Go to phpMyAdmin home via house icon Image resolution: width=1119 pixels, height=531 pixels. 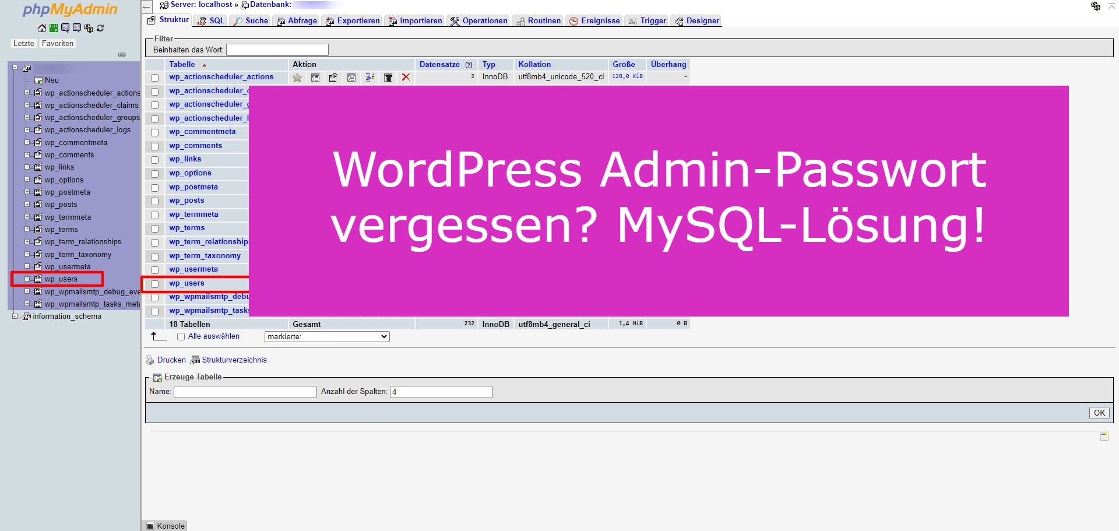point(42,28)
